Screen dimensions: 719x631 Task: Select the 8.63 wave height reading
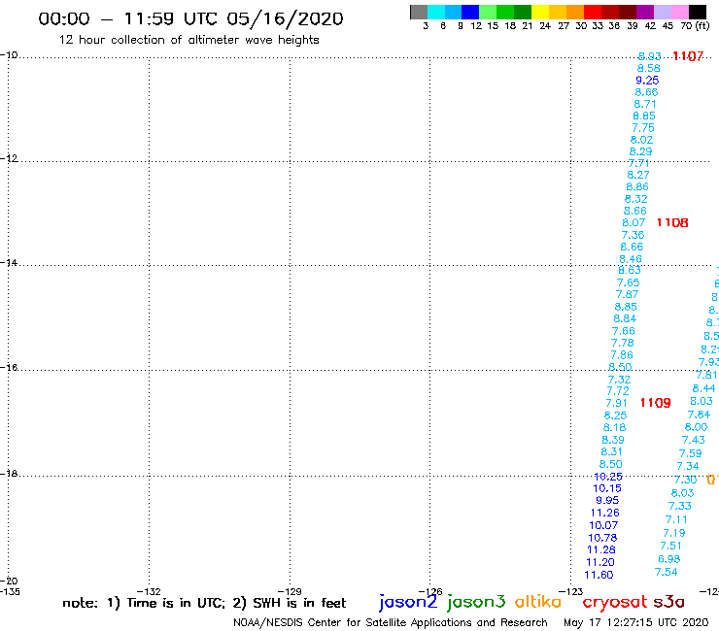click(630, 271)
